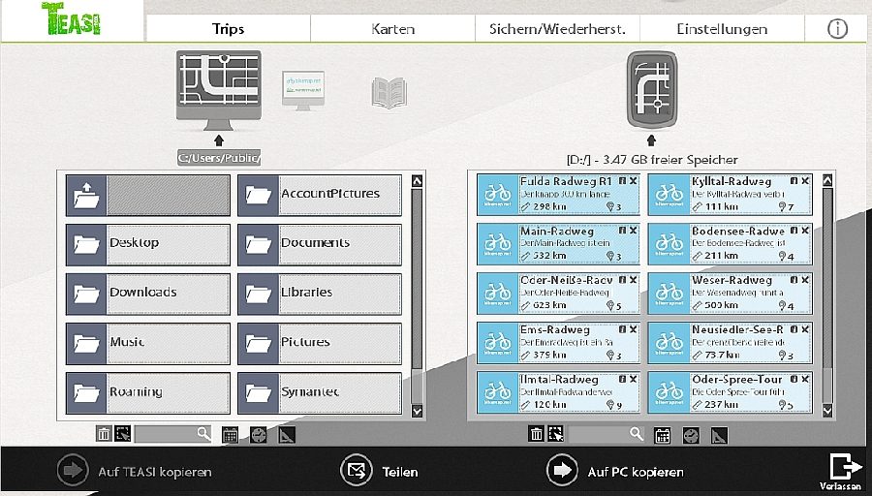Remove the Kylltal-Radweg trip
Screen dimensions: 872x496
click(x=805, y=181)
